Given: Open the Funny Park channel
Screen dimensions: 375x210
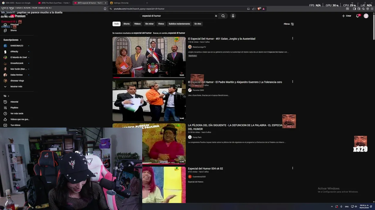Looking at the screenshot, I should 197,137.
